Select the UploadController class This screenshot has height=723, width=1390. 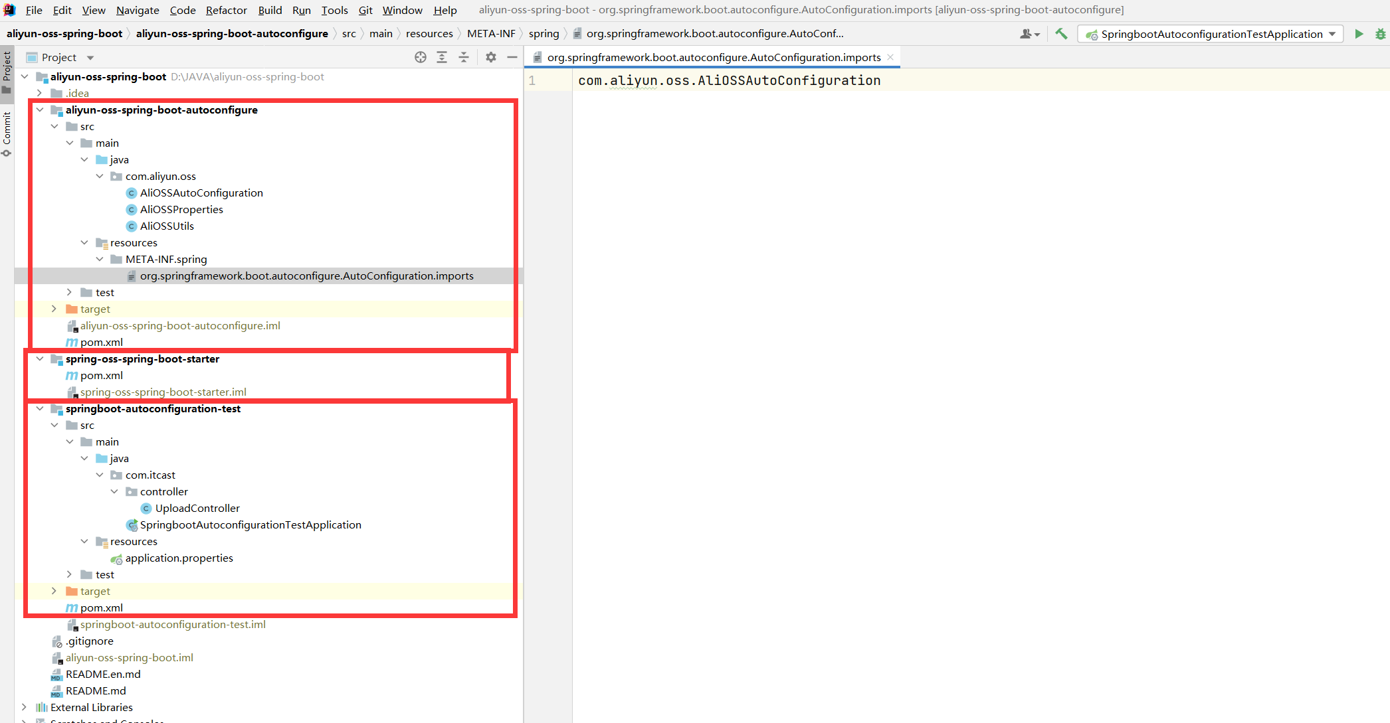coord(197,508)
